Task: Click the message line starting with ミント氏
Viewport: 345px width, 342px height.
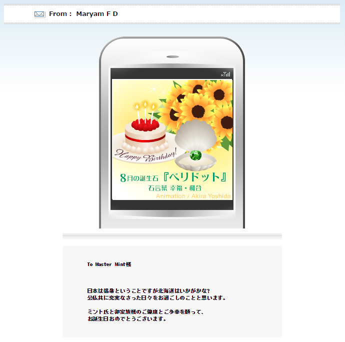Action: (x=145, y=311)
